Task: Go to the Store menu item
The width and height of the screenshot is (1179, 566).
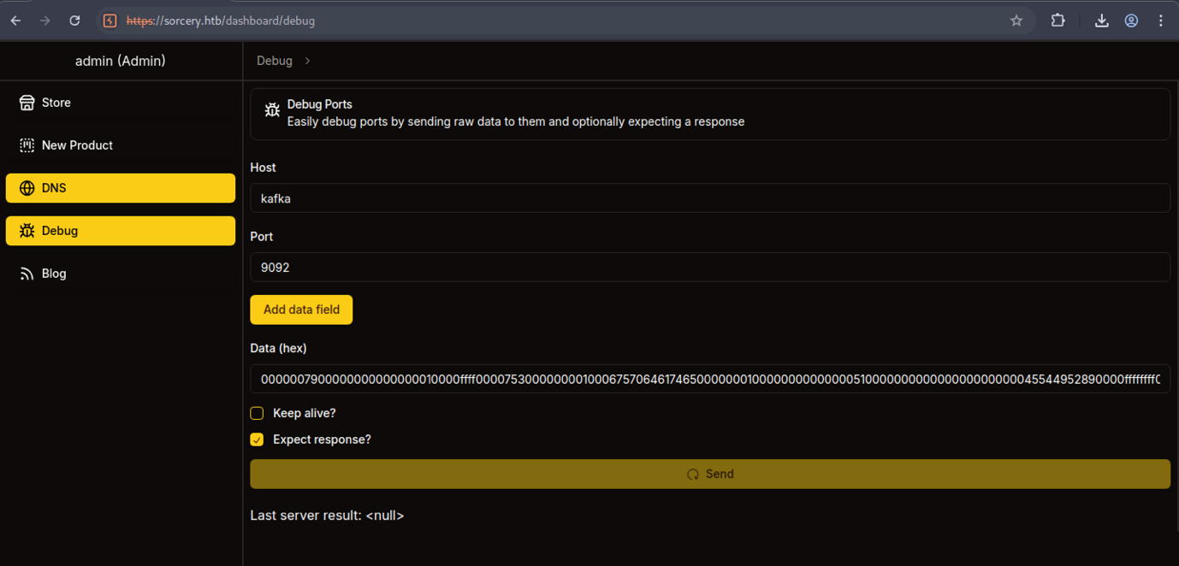Action: coord(56,103)
